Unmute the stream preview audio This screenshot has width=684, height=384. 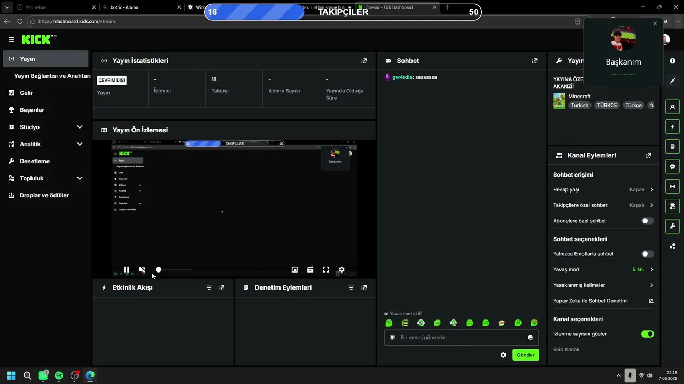point(142,270)
